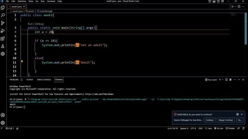The width and height of the screenshot is (248, 139).
Task: Click the Run Java play button
Action: 232,7
